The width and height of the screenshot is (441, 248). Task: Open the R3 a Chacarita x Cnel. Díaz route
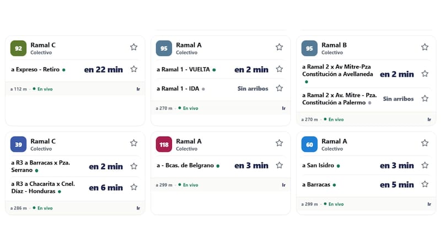pyautogui.click(x=75, y=187)
